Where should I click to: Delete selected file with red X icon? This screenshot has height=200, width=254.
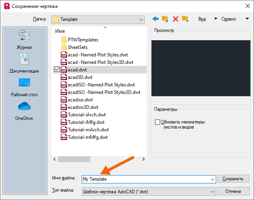pyautogui.click(x=176, y=19)
